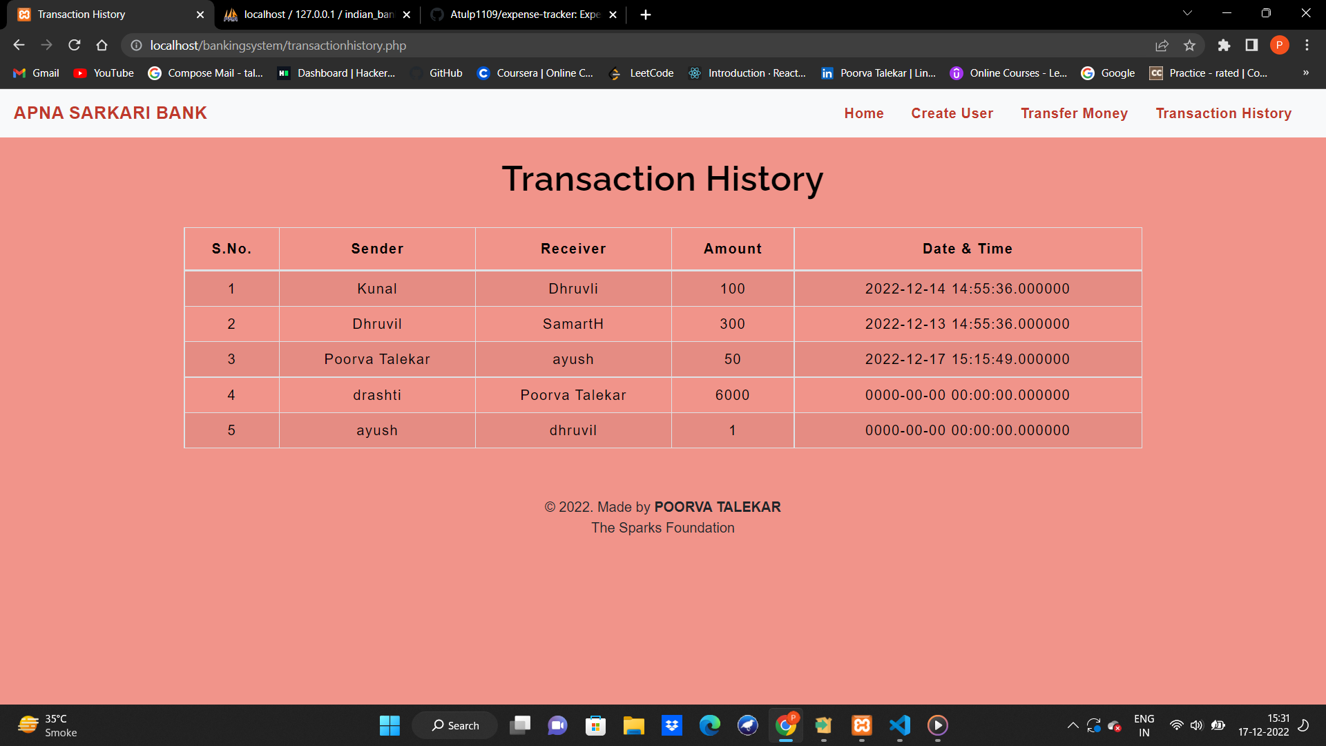Image resolution: width=1326 pixels, height=746 pixels.
Task: Open the Transfer Money page
Action: tap(1074, 113)
